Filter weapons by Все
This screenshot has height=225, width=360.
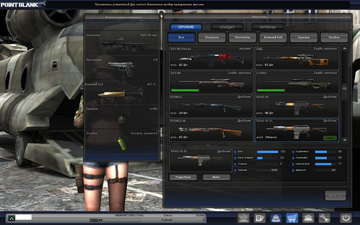pos(181,37)
